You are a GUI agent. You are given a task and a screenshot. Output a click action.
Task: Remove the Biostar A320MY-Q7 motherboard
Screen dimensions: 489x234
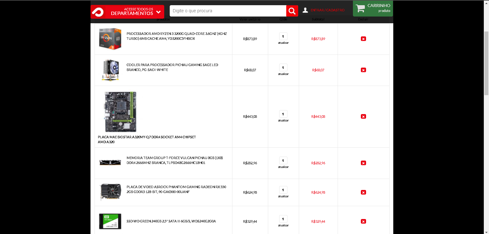(x=363, y=117)
